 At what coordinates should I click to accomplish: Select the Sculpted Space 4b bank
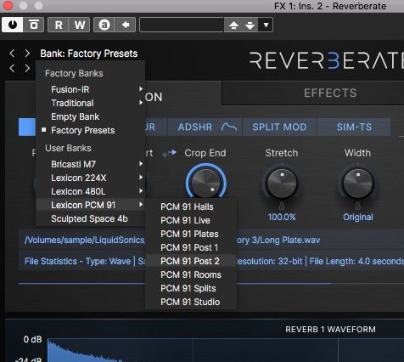(91, 218)
